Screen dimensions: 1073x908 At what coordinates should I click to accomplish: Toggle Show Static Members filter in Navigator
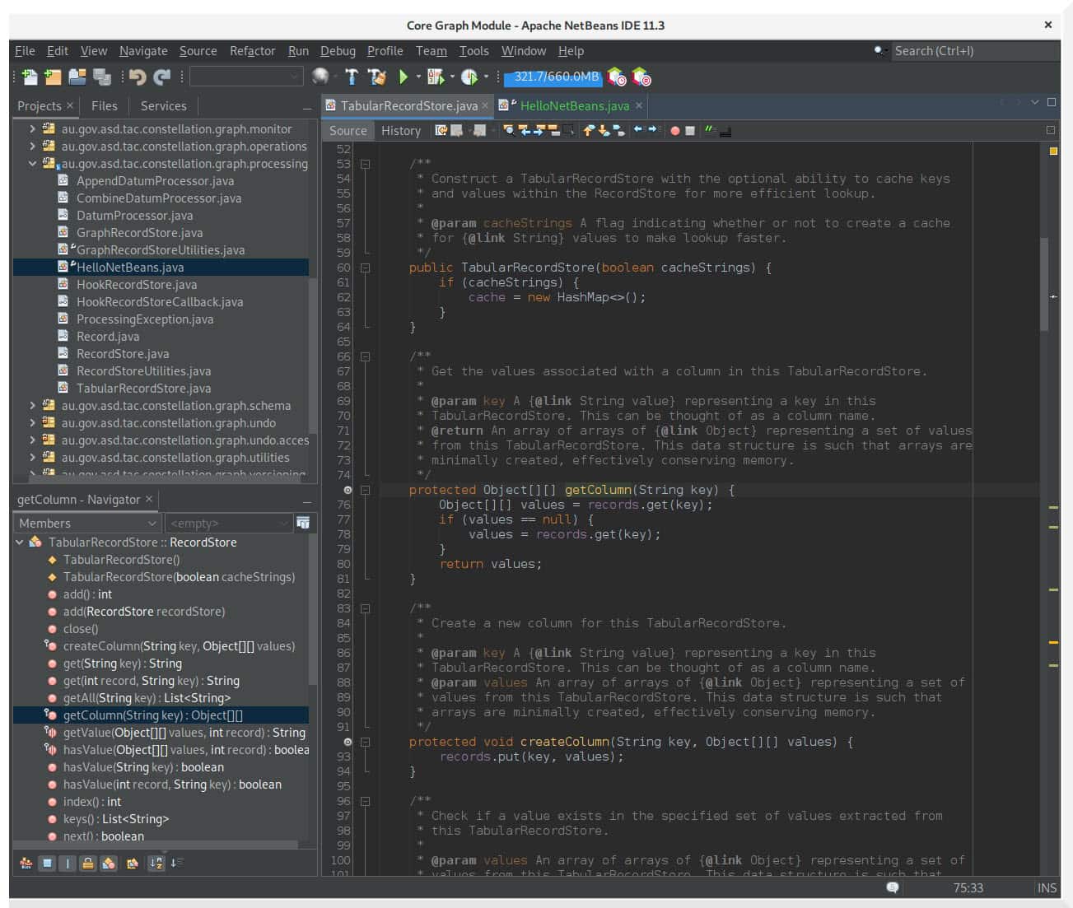(x=68, y=863)
